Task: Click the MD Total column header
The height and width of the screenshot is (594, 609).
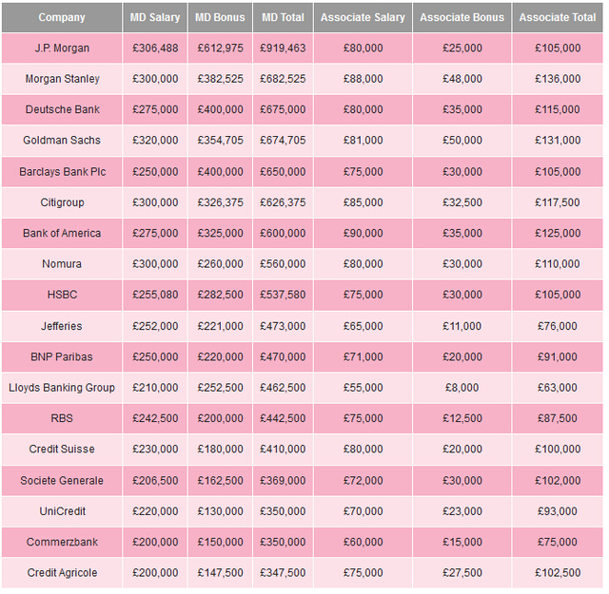Action: click(x=283, y=17)
